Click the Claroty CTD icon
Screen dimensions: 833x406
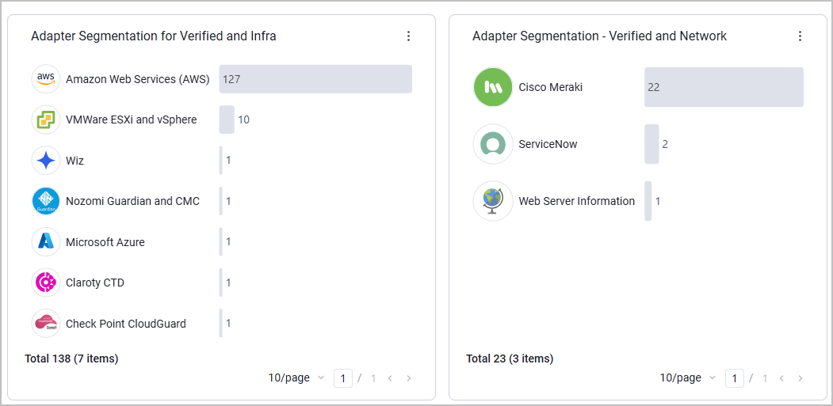(46, 283)
